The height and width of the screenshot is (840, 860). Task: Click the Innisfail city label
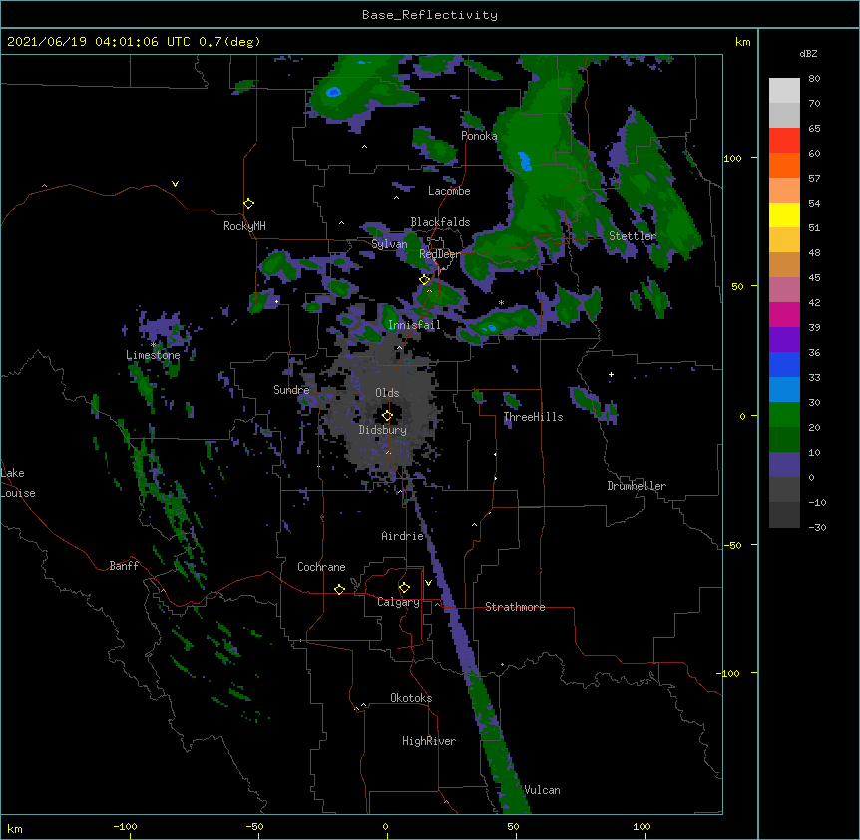414,325
